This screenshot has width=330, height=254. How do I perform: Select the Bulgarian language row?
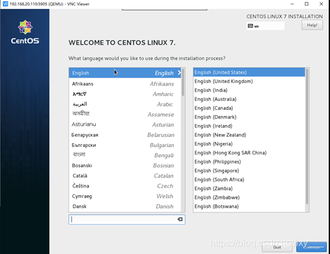click(x=125, y=145)
